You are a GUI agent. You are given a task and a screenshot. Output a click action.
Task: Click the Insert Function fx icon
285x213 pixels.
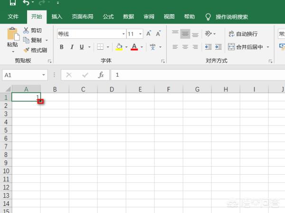(101, 75)
